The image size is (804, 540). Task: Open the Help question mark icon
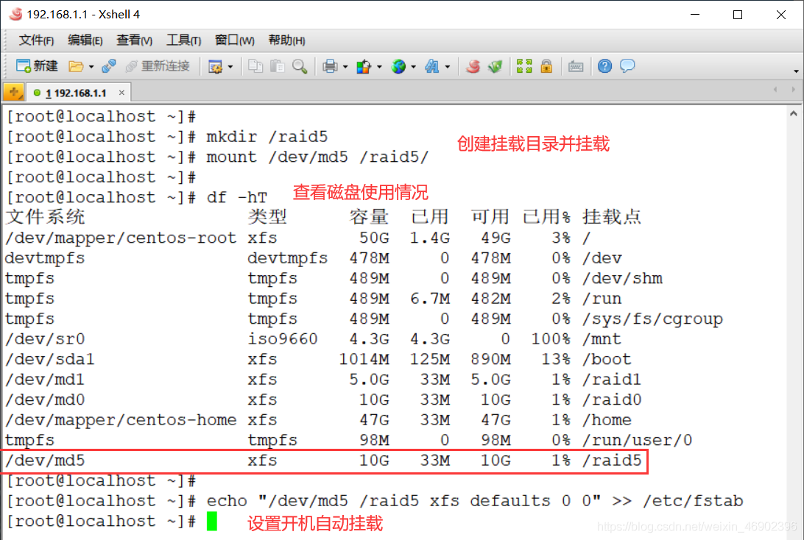point(604,66)
